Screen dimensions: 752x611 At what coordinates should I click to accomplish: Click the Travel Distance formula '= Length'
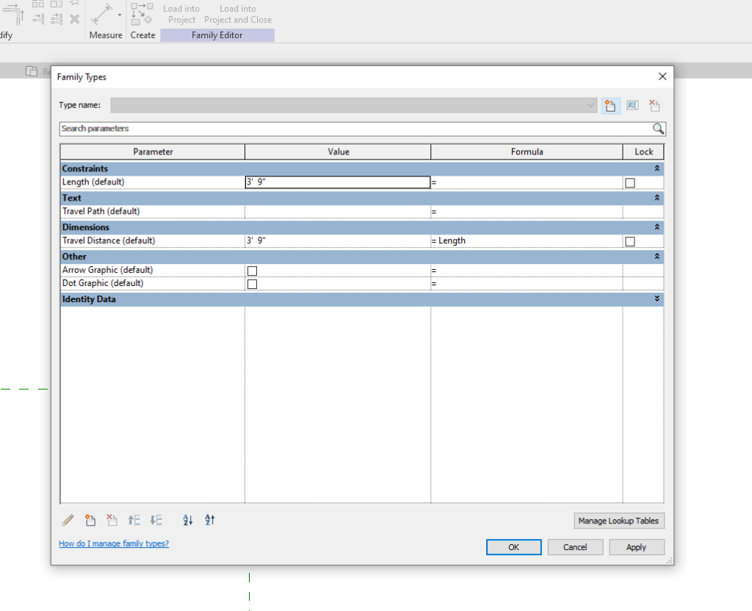pyautogui.click(x=527, y=240)
